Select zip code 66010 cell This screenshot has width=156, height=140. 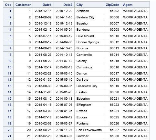pos(112,36)
